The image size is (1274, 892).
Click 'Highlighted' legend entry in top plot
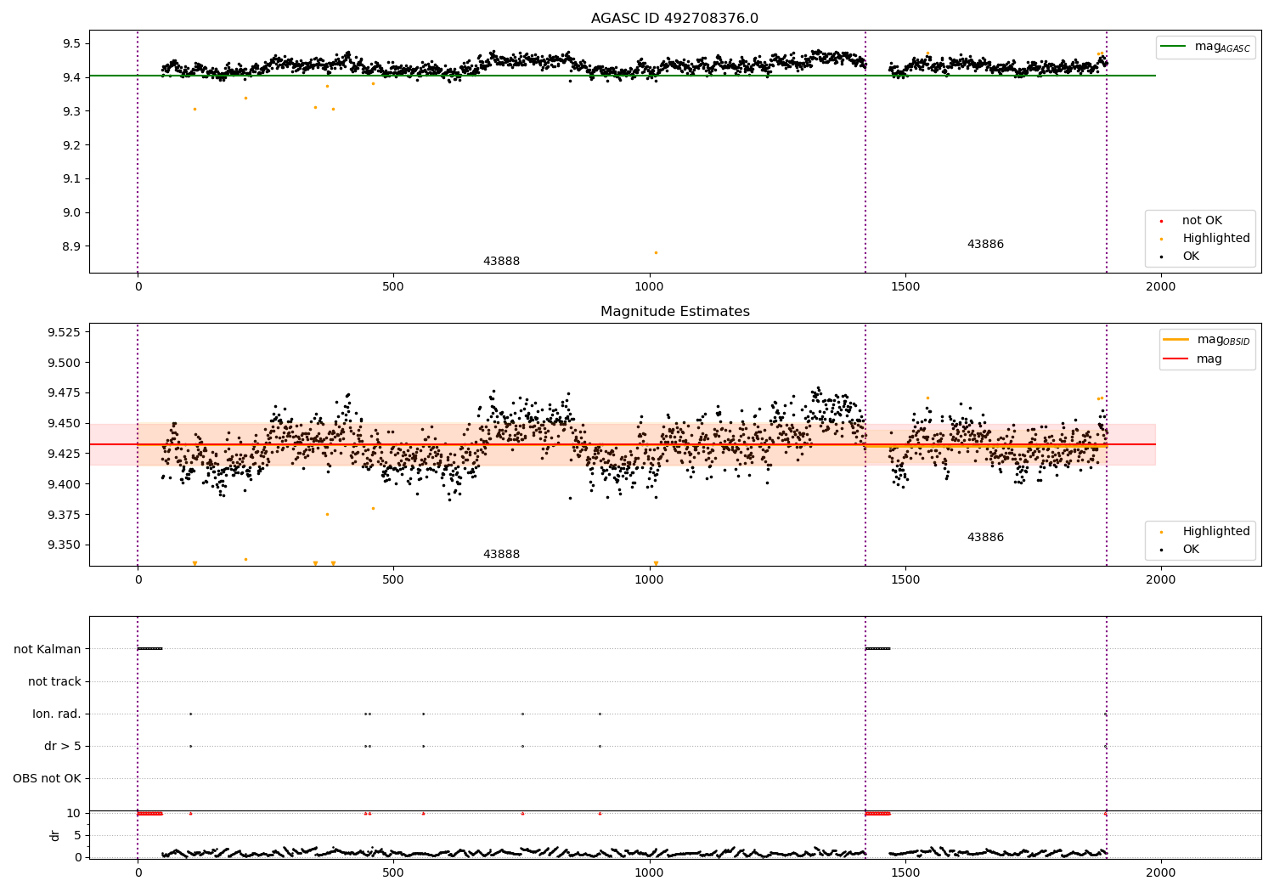point(1204,239)
